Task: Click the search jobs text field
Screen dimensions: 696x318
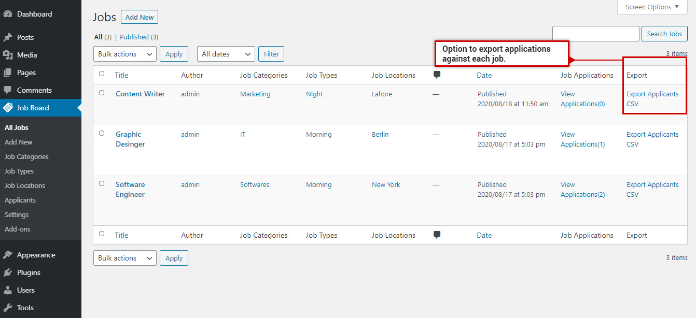Action: pos(595,34)
